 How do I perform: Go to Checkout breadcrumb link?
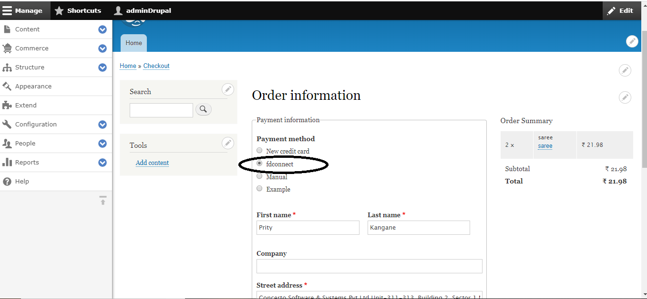pyautogui.click(x=156, y=66)
